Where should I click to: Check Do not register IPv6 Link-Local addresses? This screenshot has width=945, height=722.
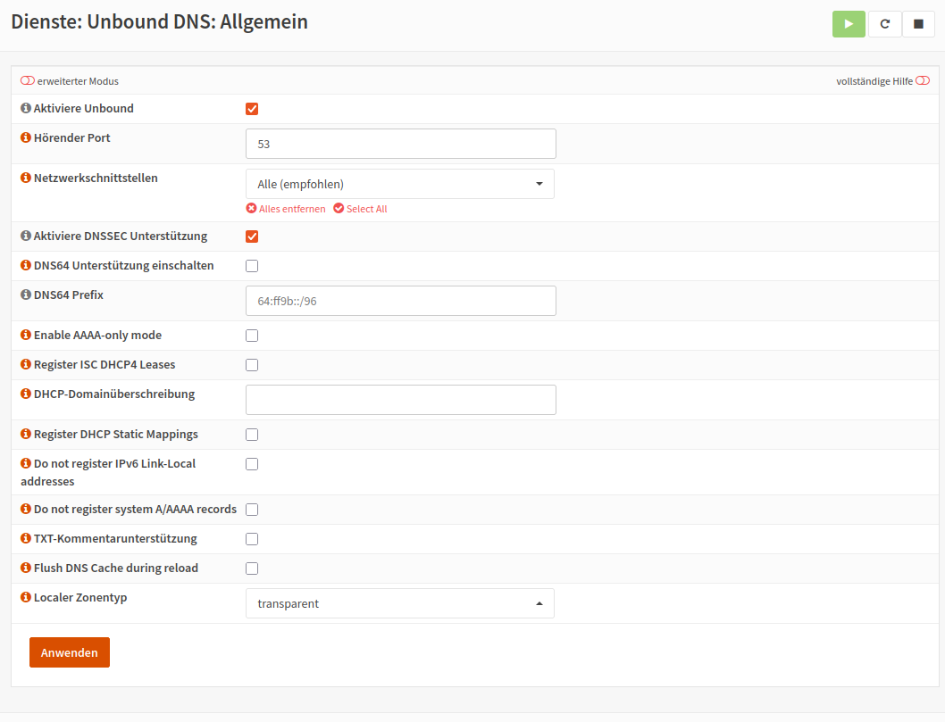click(x=252, y=464)
